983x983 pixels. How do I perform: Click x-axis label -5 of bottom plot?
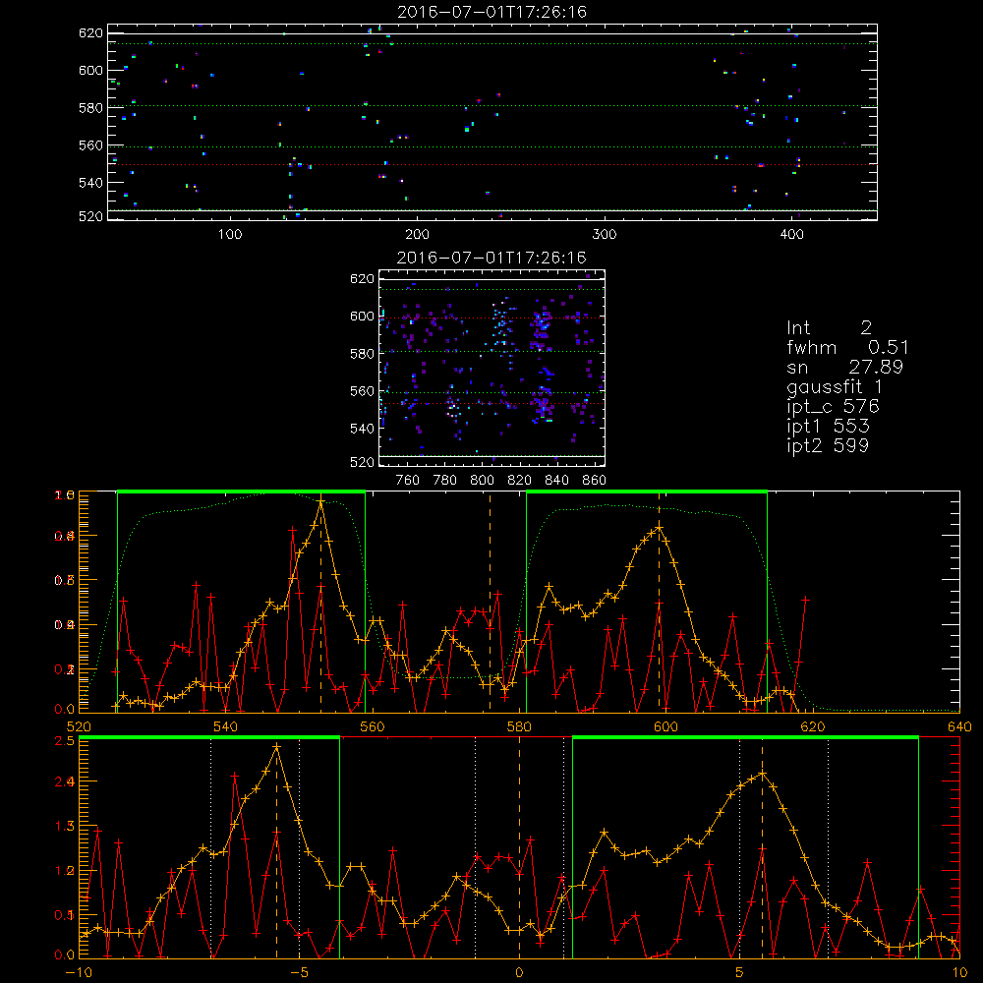click(299, 973)
